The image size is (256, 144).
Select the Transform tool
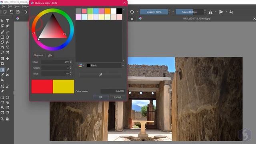pos(2,58)
